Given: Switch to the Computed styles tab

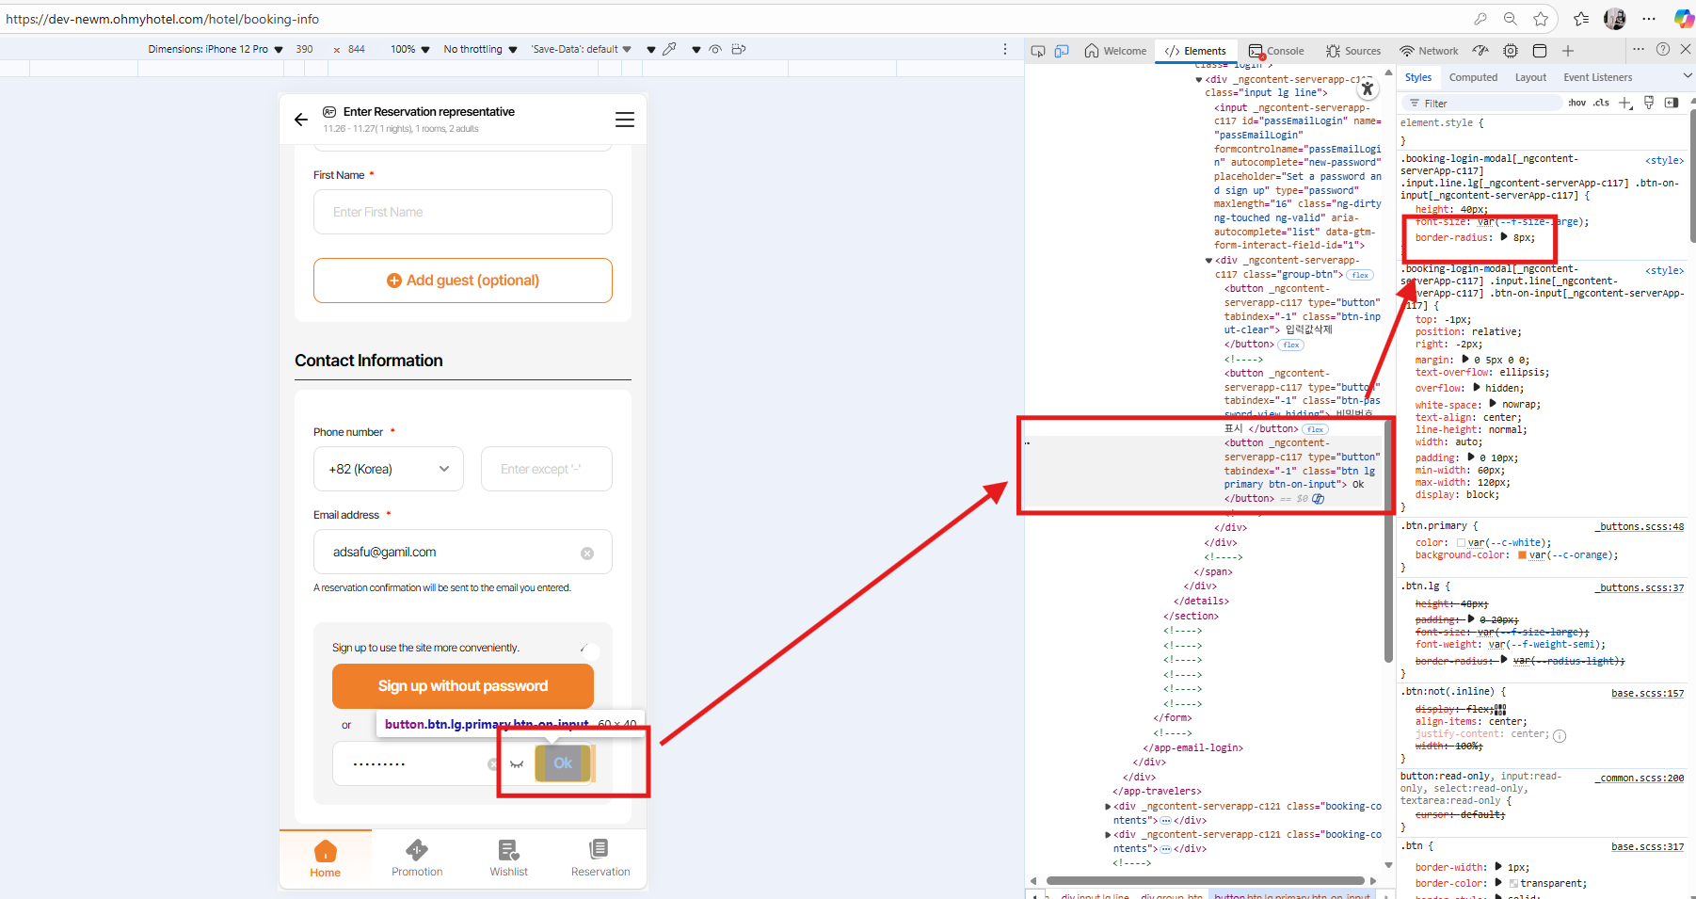Looking at the screenshot, I should pyautogui.click(x=1473, y=77).
